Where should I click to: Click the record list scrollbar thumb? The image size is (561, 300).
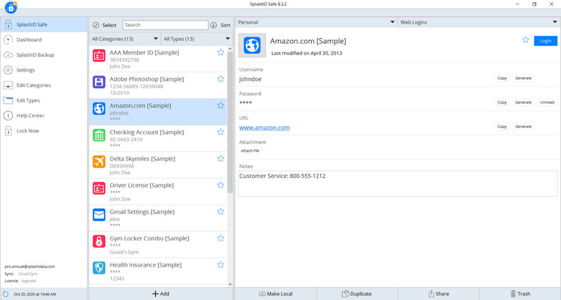[230, 122]
